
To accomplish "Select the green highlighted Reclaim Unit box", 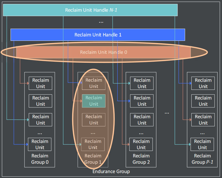I will tap(94, 101).
